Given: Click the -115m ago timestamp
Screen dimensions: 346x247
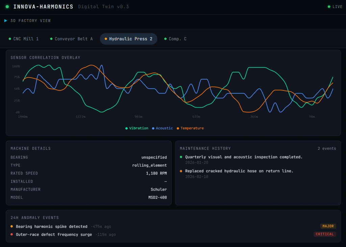Looking at the screenshot, I should (105, 235).
